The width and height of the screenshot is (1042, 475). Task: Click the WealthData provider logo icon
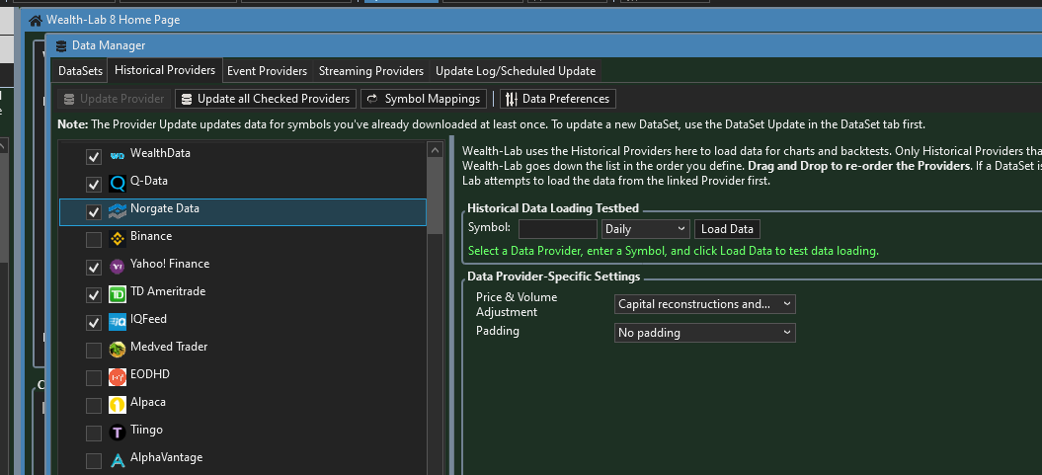(x=118, y=156)
